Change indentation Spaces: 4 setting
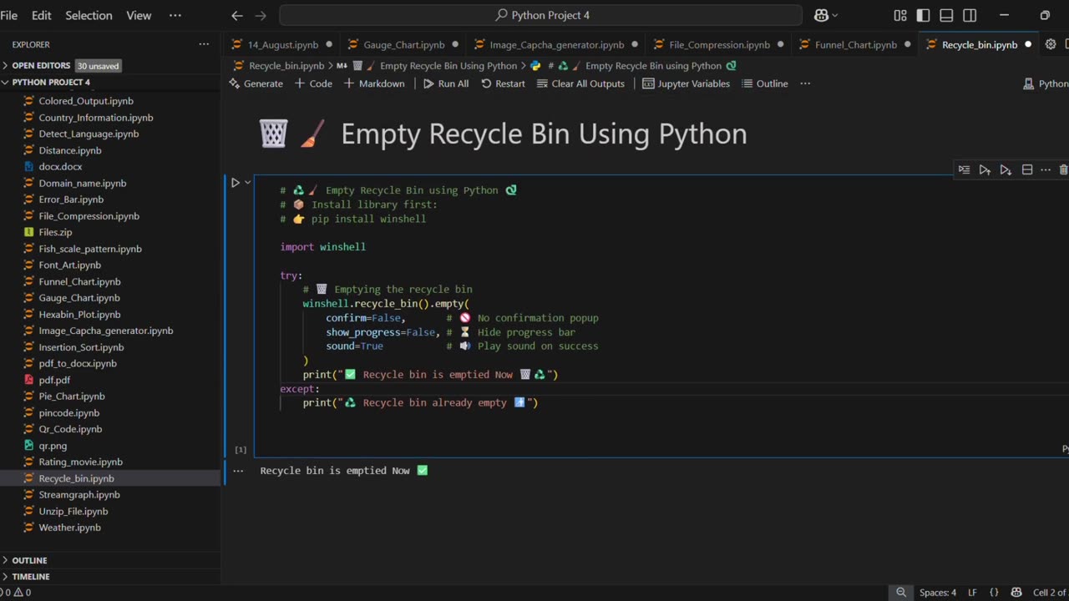Viewport: 1069px width, 601px height. pyautogui.click(x=938, y=593)
